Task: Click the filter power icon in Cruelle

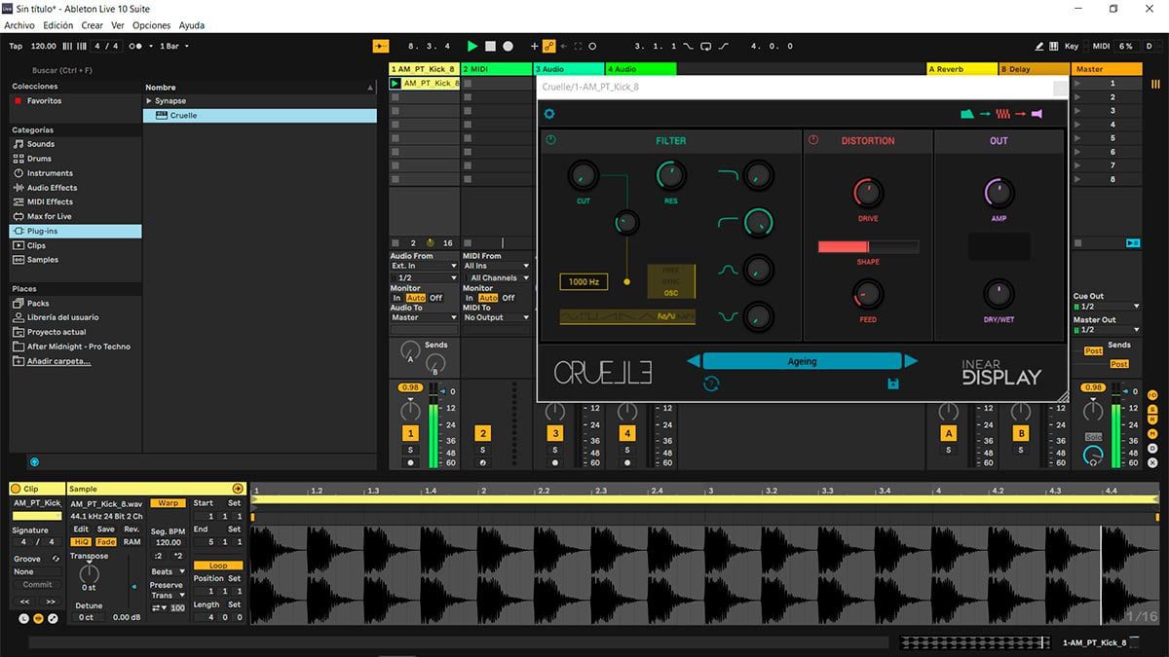Action: point(550,140)
